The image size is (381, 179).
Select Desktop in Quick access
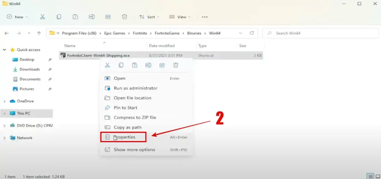pos(27,60)
